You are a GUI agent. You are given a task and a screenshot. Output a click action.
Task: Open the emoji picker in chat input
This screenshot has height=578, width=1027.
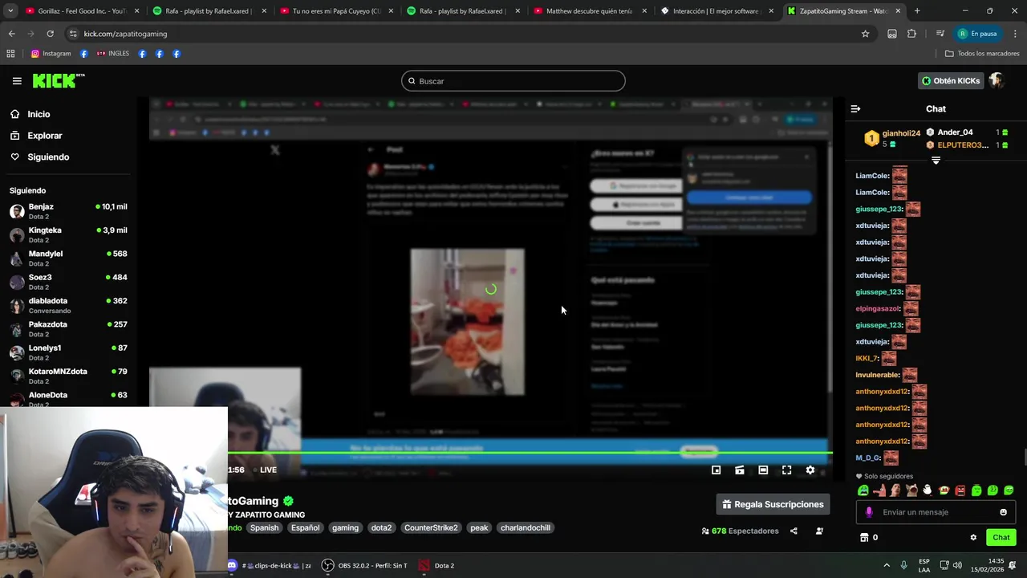click(x=1003, y=512)
